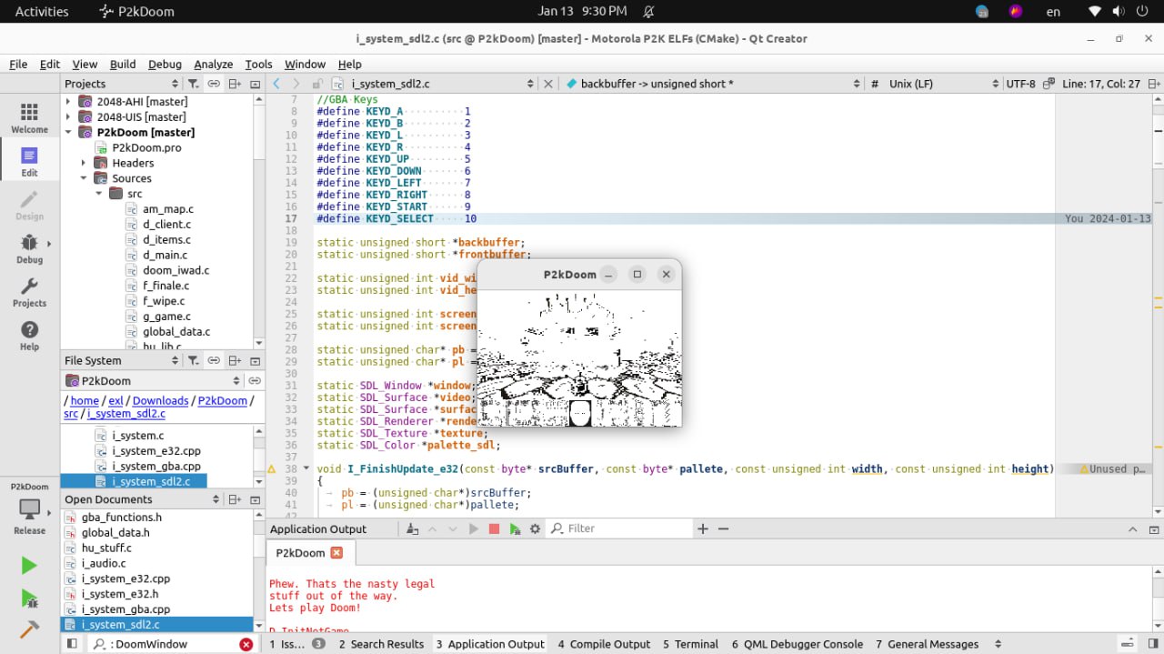The width and height of the screenshot is (1164, 654).
Task: Expand the Headers folder
Action: click(x=84, y=163)
